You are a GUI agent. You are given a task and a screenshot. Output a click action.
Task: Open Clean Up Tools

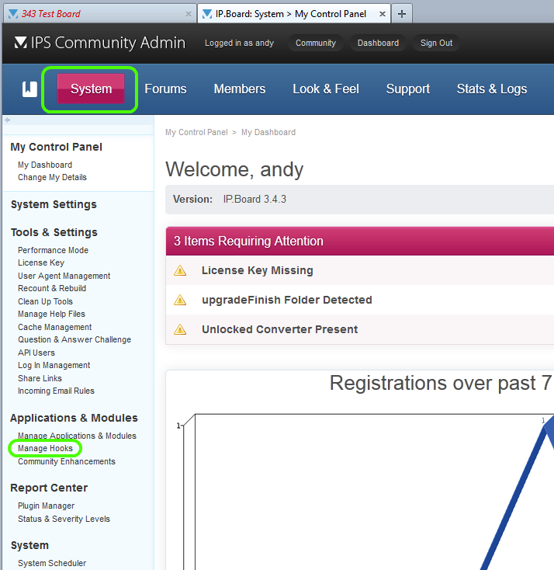(46, 302)
